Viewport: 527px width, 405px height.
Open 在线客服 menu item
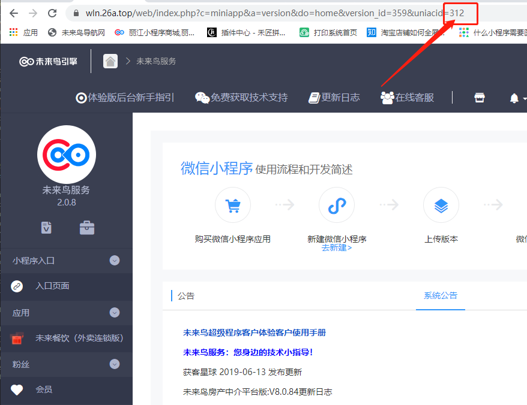click(x=407, y=98)
